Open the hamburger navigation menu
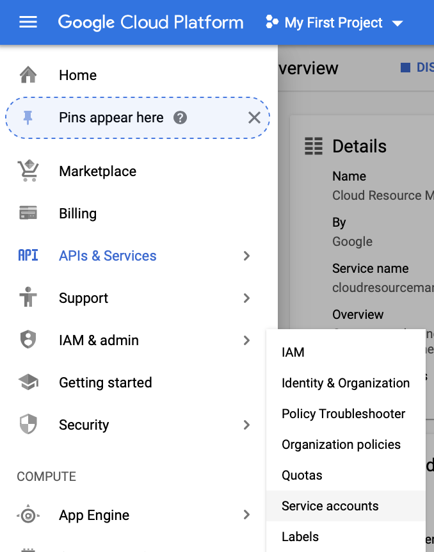Screen dimensions: 434x552 28,22
